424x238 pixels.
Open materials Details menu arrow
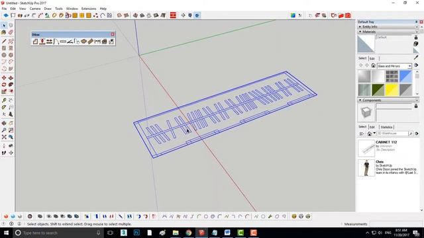point(417,65)
